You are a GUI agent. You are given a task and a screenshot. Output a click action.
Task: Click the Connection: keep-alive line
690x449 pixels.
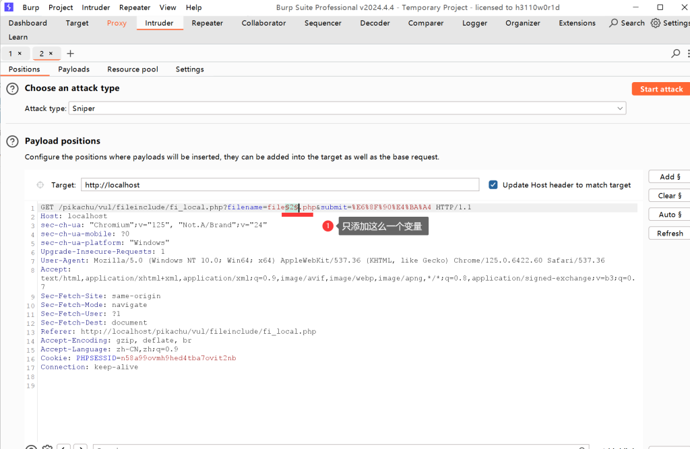(90, 367)
